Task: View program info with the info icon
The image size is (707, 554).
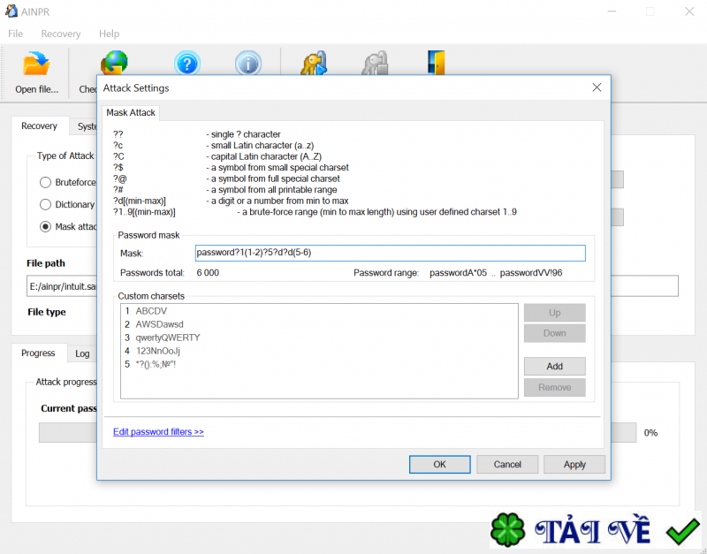Action: click(248, 63)
